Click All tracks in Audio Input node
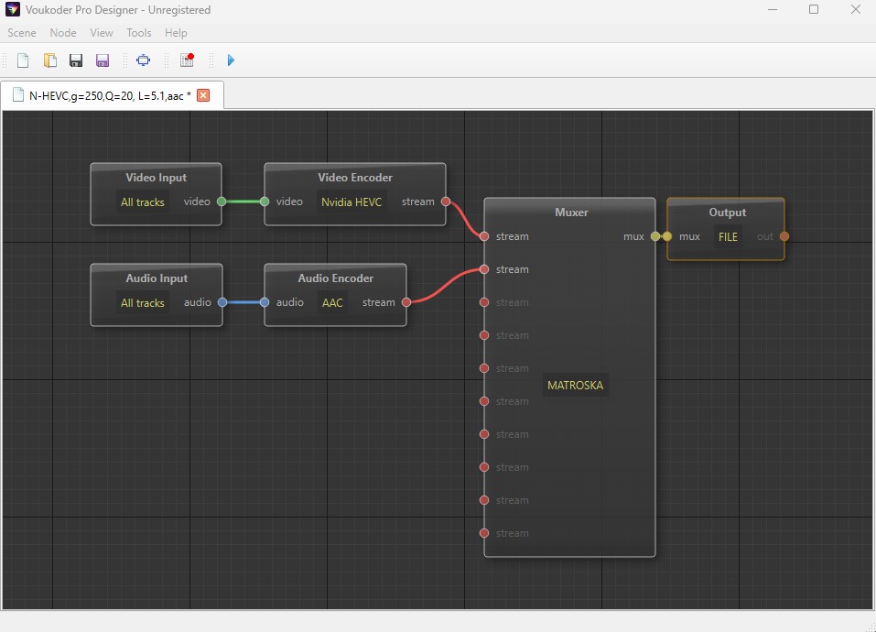This screenshot has width=876, height=632. tap(143, 302)
